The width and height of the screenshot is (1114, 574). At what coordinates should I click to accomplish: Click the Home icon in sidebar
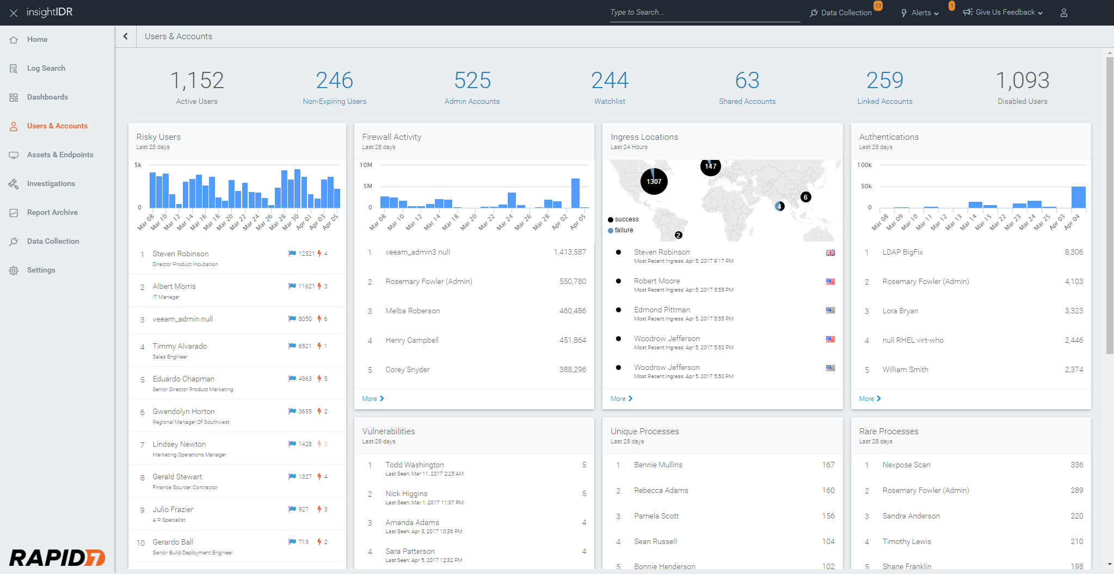pyautogui.click(x=14, y=40)
